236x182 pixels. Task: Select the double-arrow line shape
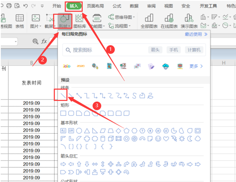click(79, 95)
